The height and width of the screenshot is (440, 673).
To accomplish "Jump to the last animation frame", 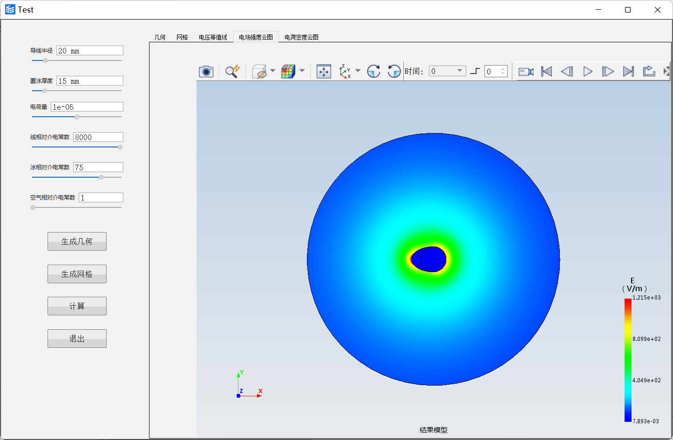I will pos(628,71).
